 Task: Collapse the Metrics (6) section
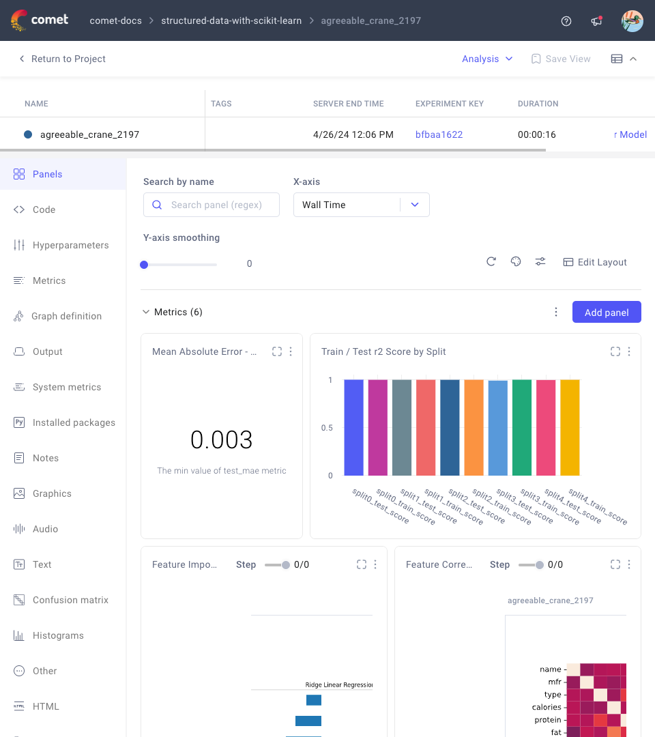146,312
